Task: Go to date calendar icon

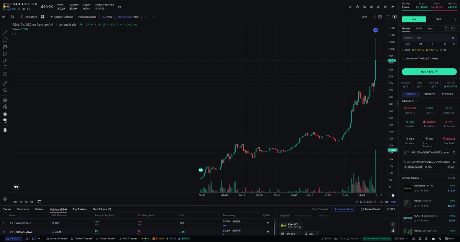Action: (39, 201)
